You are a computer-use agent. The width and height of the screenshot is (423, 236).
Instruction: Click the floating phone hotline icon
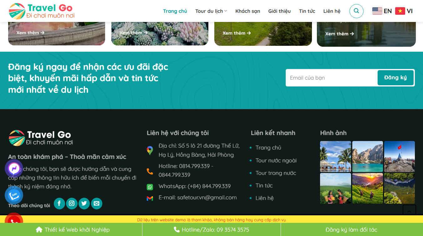point(14,222)
